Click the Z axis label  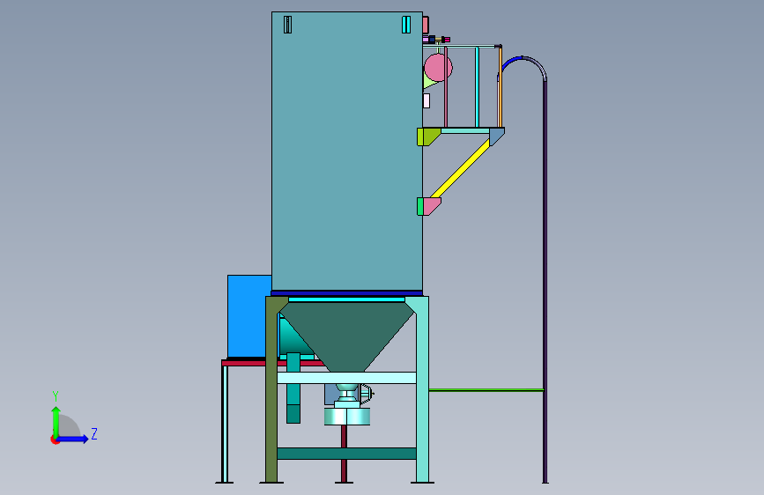94,433
